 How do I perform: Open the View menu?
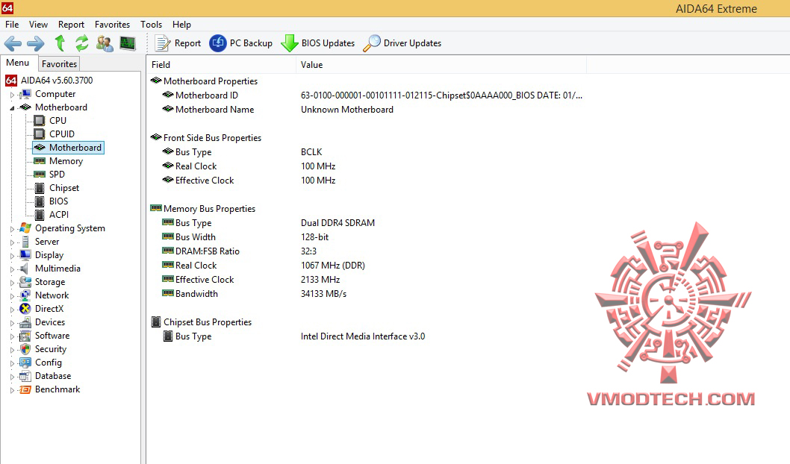[x=38, y=25]
